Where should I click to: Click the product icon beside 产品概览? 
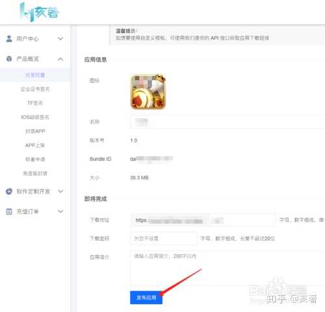coord(9,58)
